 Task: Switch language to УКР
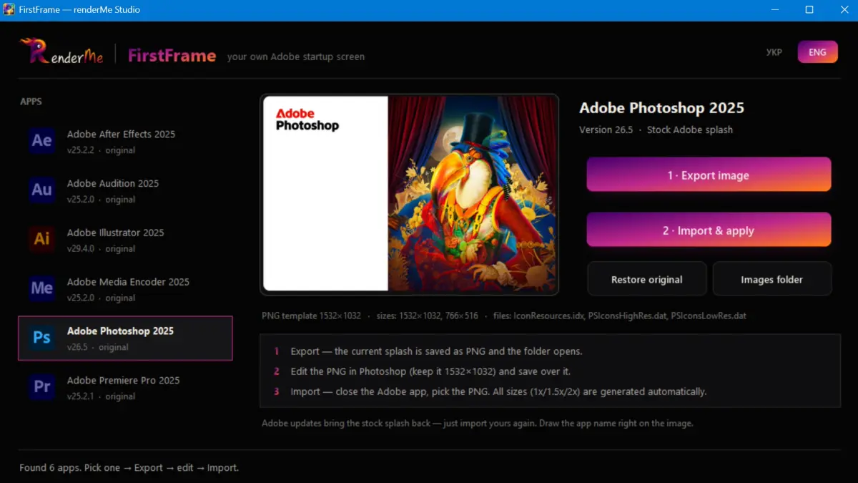[774, 52]
